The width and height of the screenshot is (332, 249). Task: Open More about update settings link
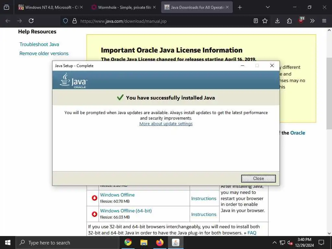166,124
